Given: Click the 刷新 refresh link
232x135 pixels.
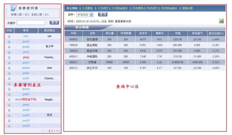Looking at the screenshot, I should [111, 21].
